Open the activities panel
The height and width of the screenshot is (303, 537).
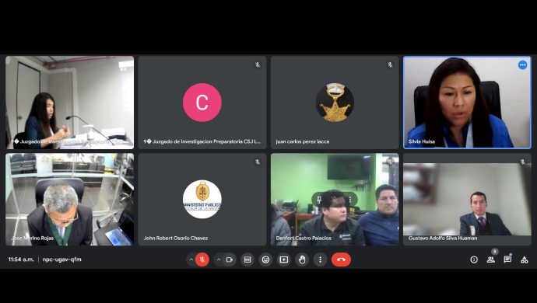point(525,259)
